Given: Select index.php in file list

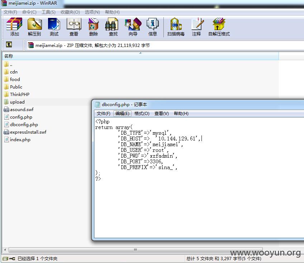Looking at the screenshot, I should click(20, 140).
